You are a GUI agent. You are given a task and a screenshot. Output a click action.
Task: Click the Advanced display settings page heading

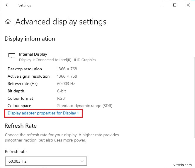pyautogui.click(x=61, y=22)
